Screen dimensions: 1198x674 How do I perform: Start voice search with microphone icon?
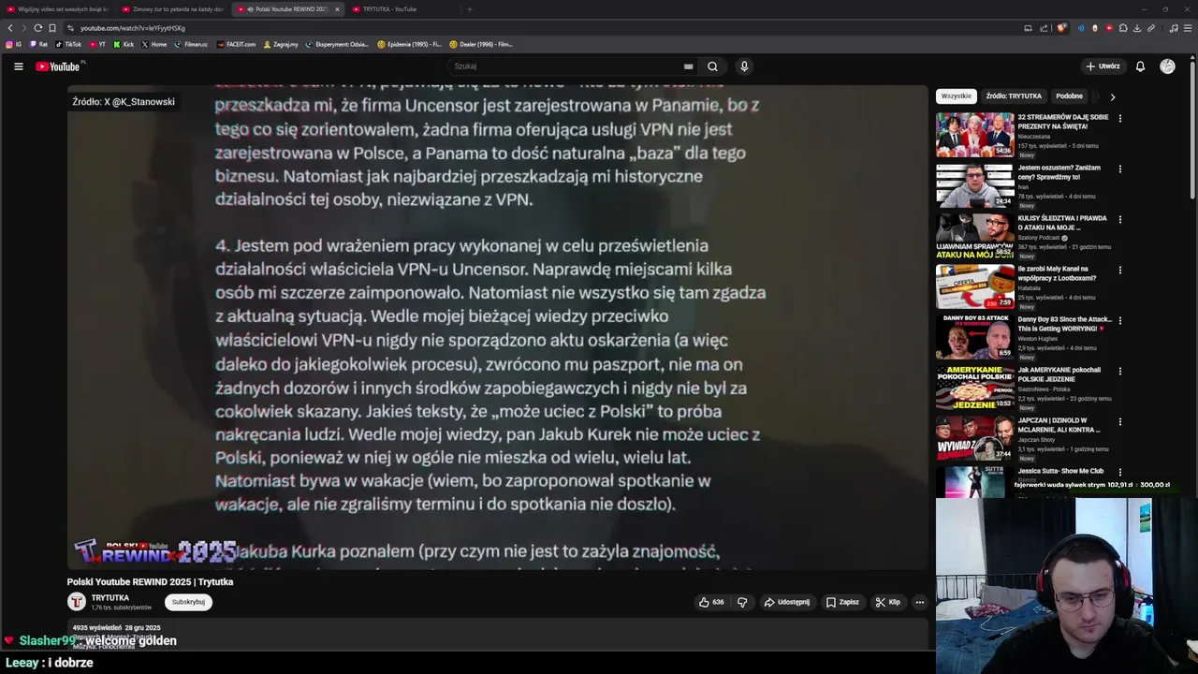(744, 66)
